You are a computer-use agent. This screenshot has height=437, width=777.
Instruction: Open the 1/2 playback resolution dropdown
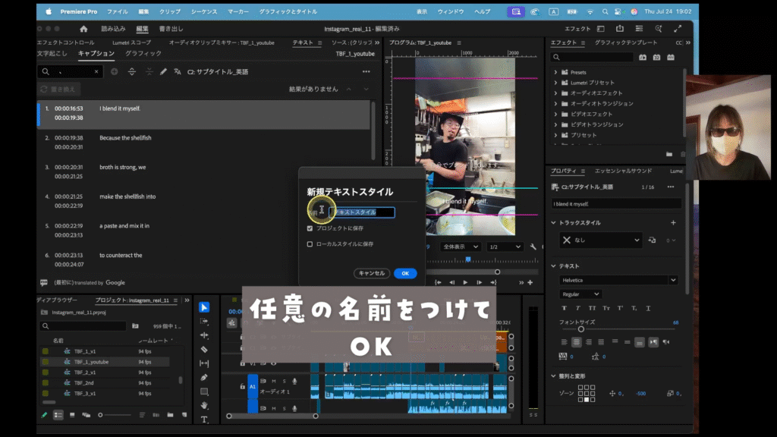tap(505, 247)
